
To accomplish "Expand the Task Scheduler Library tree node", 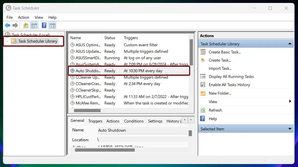I will point(7,41).
